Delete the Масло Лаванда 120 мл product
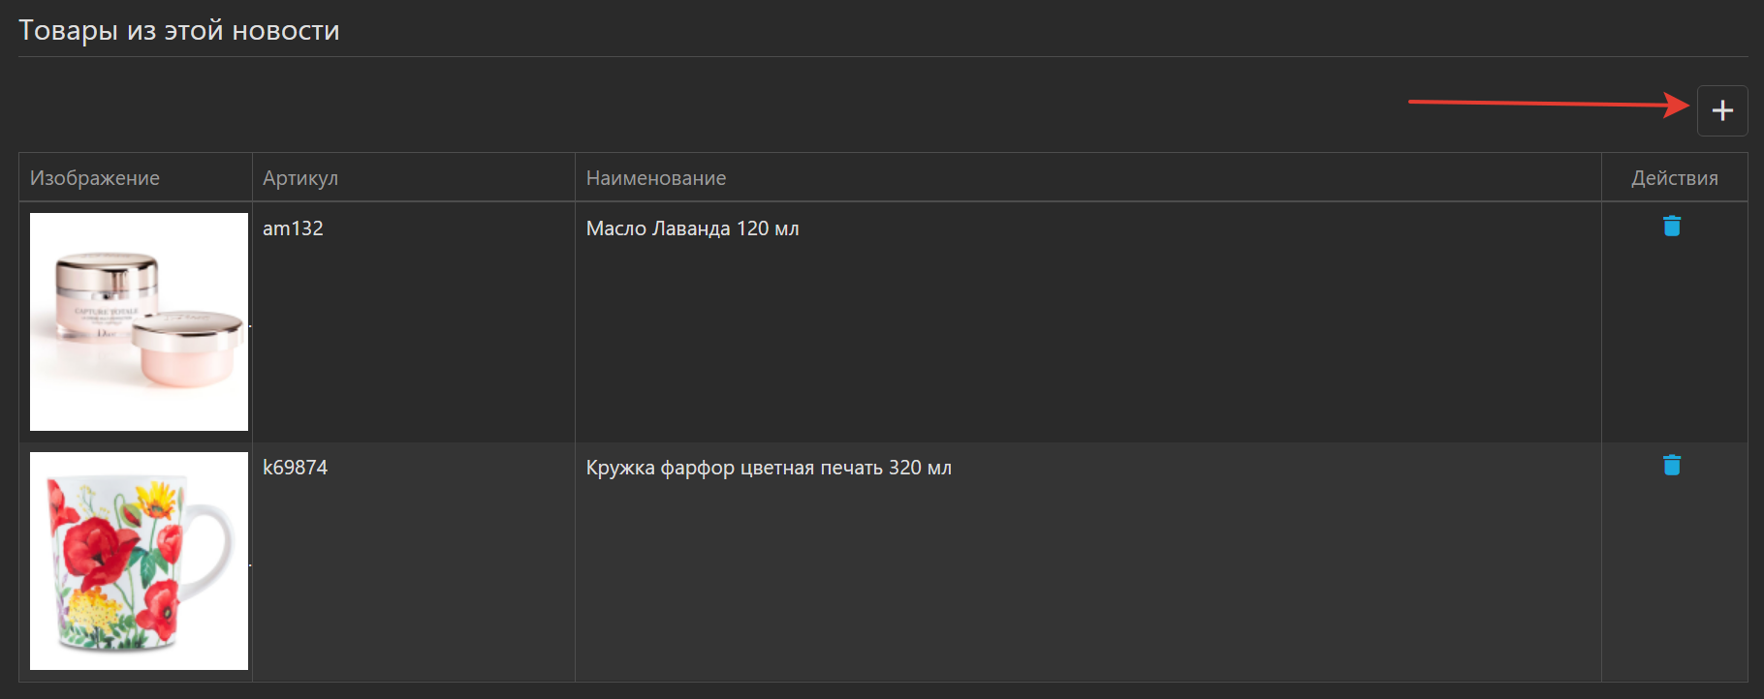This screenshot has width=1764, height=699. [1672, 227]
